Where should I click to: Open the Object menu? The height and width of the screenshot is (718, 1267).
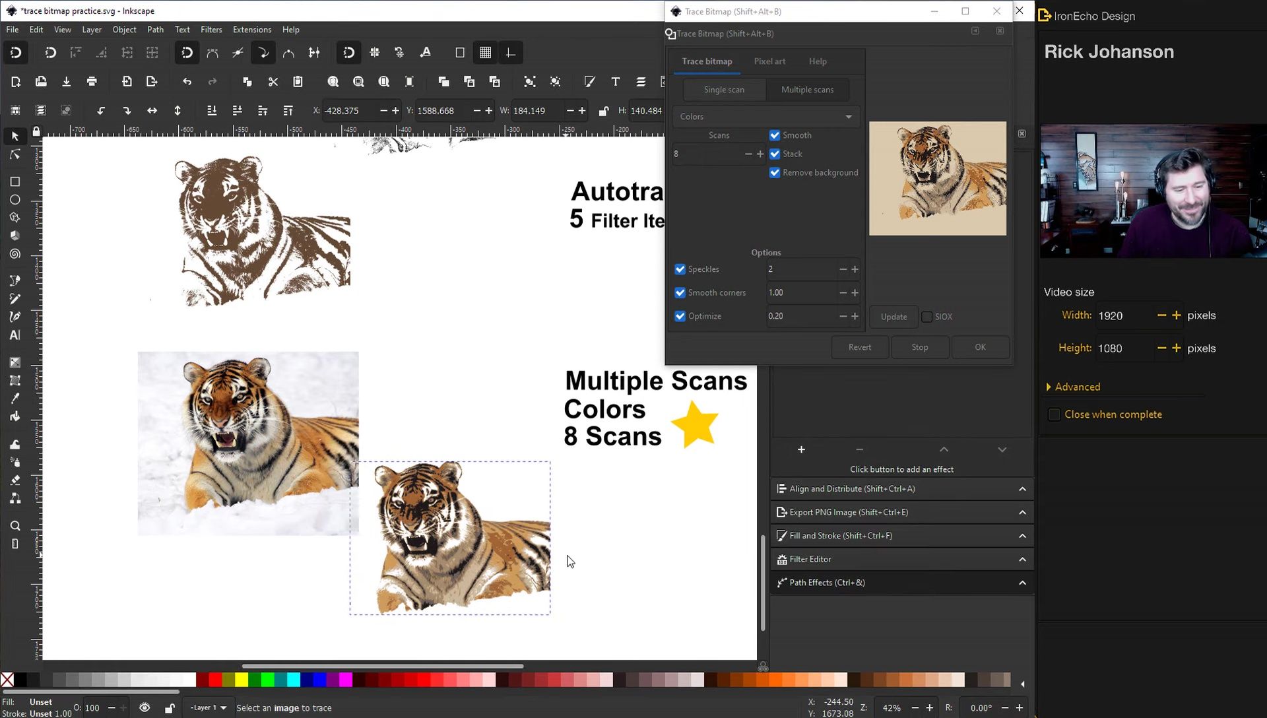pyautogui.click(x=124, y=30)
